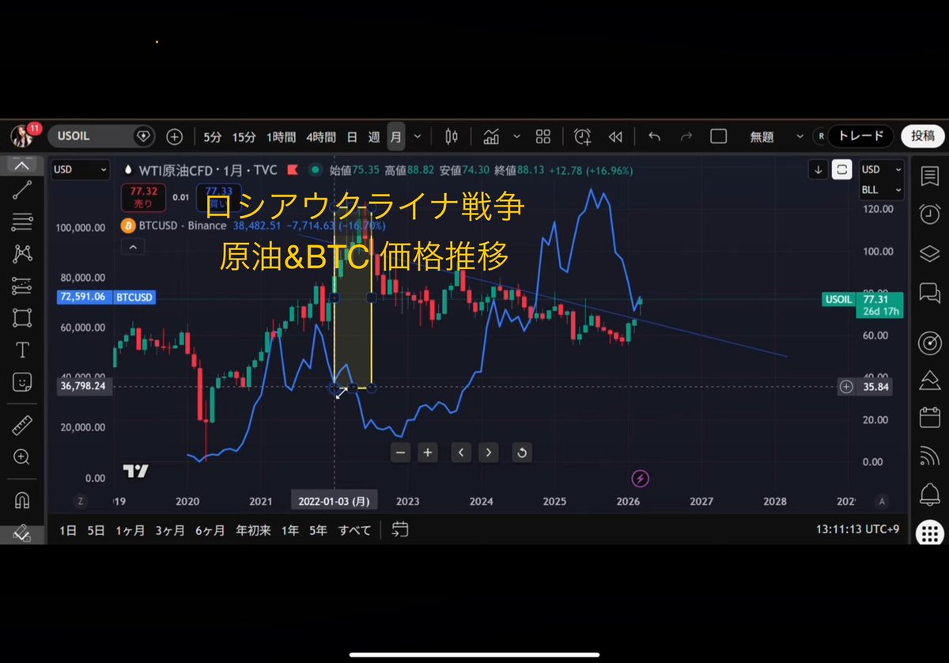949x663 pixels.
Task: Open the left-axis USD currency dropdown
Action: pyautogui.click(x=81, y=169)
